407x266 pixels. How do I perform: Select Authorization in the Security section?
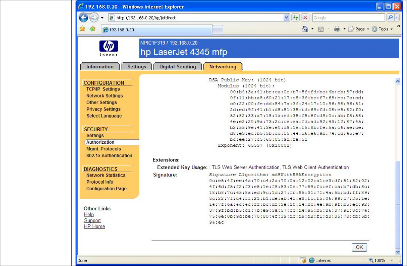click(x=100, y=142)
